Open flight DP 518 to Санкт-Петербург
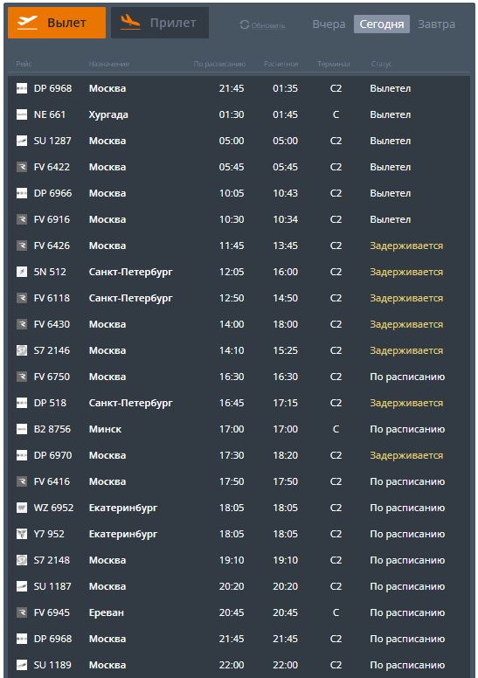 [239, 403]
